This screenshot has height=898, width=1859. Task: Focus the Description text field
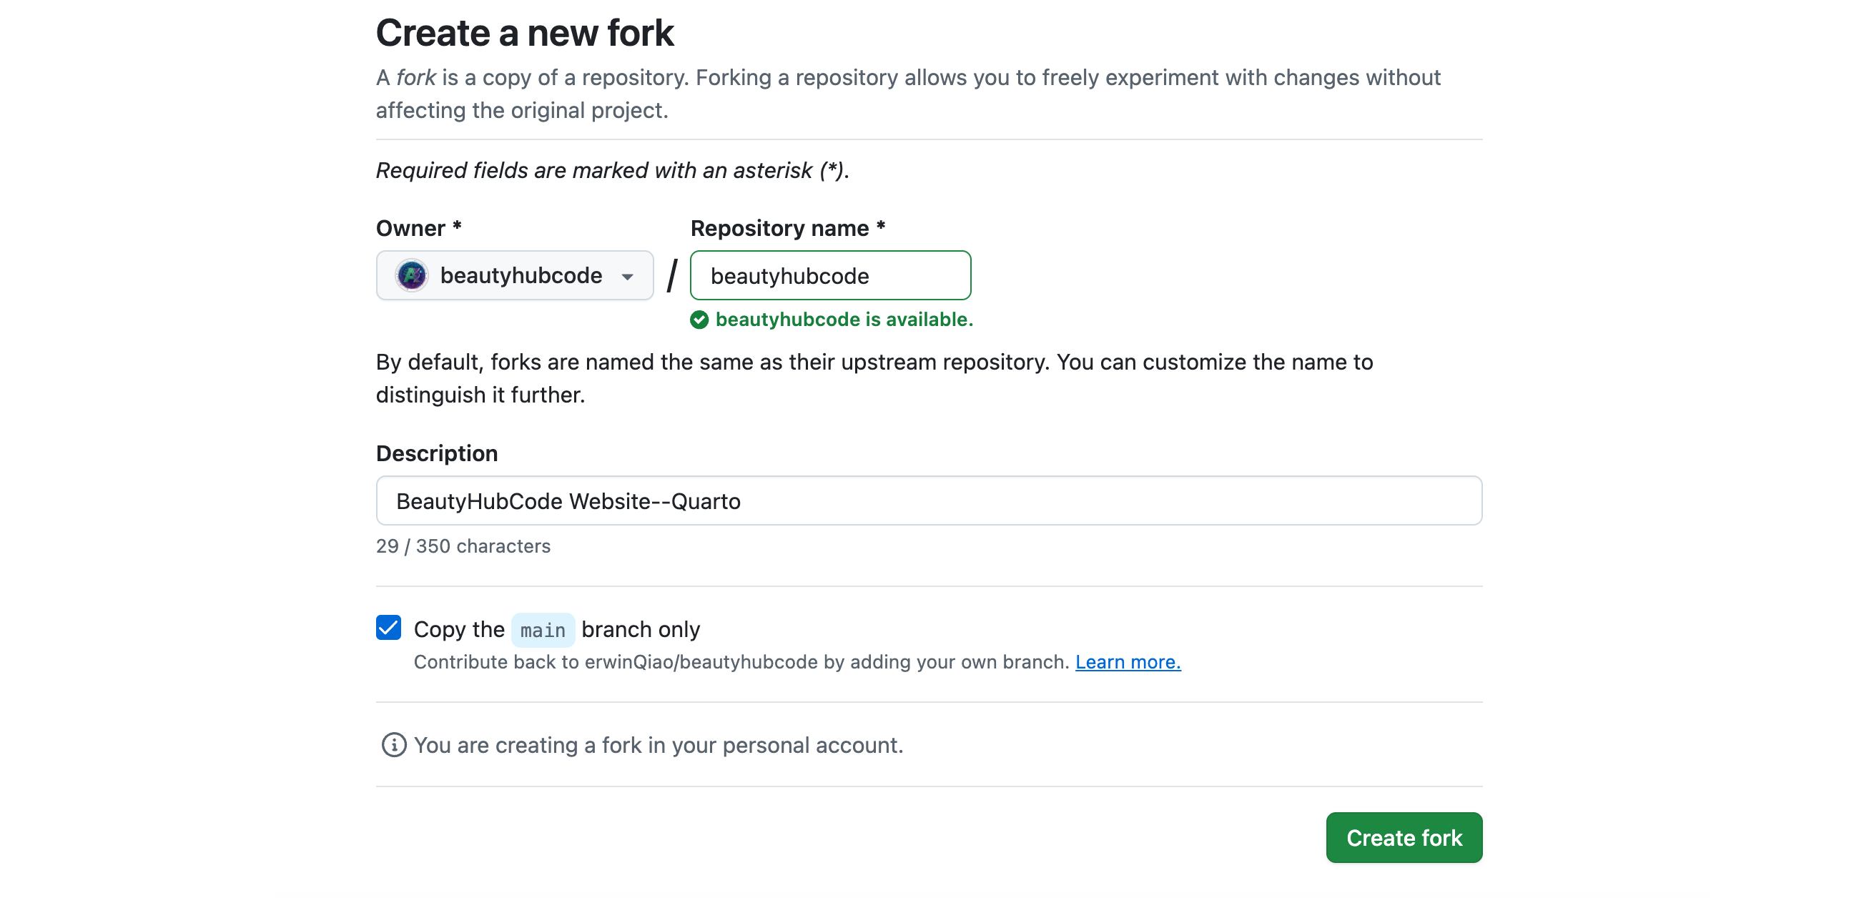[856, 500]
